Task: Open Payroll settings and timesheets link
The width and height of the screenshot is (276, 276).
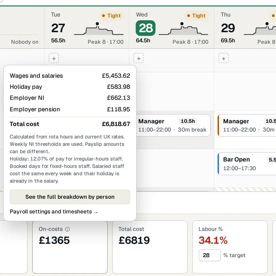Action: pyautogui.click(x=54, y=212)
